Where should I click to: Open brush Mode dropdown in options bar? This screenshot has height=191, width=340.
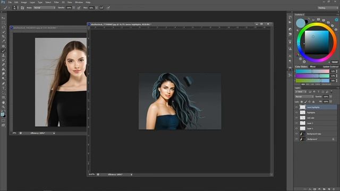point(45,8)
